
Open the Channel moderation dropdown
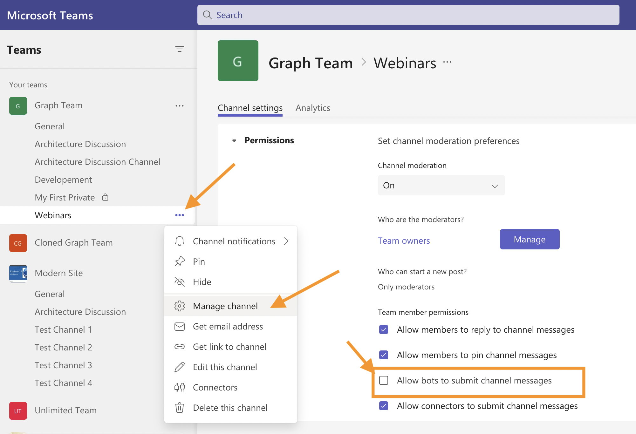[441, 186]
